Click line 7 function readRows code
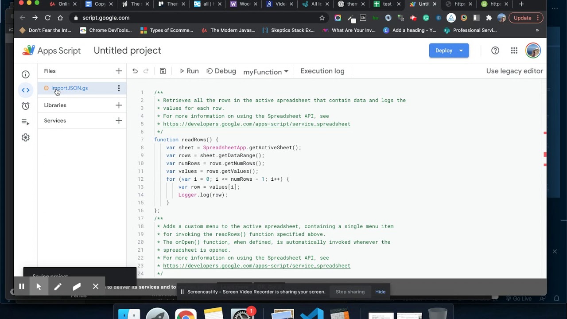Image resolution: width=567 pixels, height=319 pixels. (186, 140)
